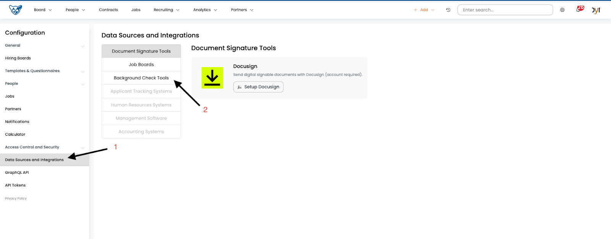
Task: Open Partners in Configuration sidebar
Action: 44,109
